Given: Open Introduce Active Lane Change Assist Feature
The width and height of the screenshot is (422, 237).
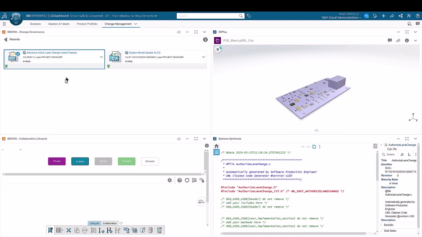Looking at the screenshot, I should coord(52,53).
